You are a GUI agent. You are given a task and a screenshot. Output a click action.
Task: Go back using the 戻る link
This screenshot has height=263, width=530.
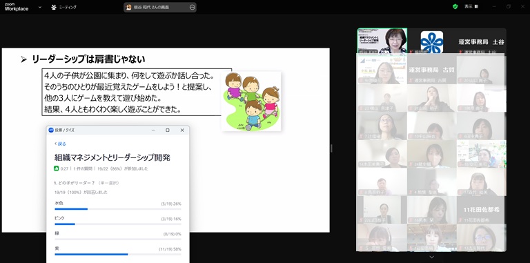click(x=60, y=144)
